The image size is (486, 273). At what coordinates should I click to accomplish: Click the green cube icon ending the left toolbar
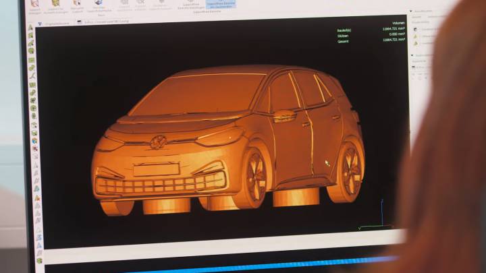point(39,261)
